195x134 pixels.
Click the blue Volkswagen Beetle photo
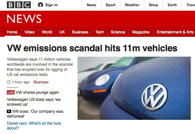click(x=134, y=88)
